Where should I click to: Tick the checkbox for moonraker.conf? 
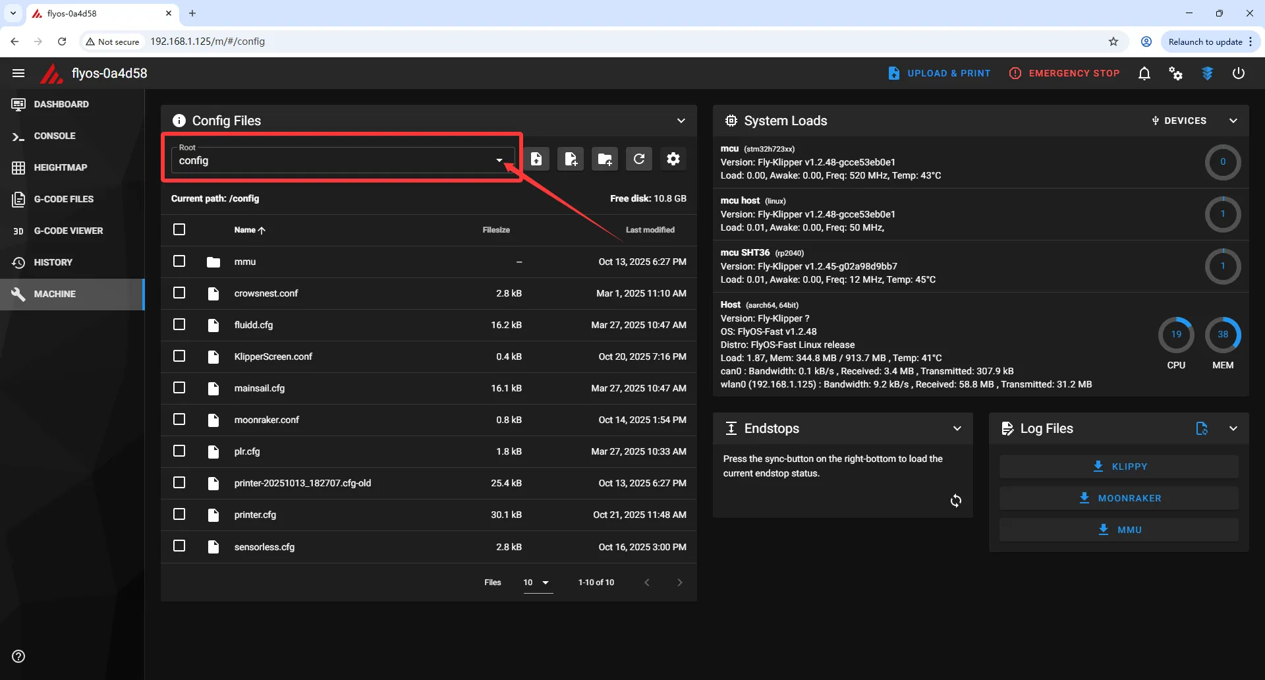(179, 419)
